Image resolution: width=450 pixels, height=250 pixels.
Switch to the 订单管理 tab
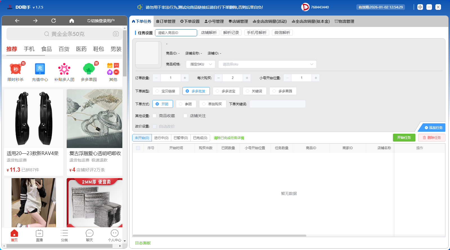[x=166, y=21]
